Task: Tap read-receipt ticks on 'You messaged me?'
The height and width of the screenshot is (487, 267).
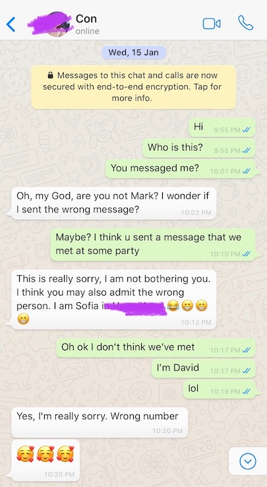Action: [246, 171]
